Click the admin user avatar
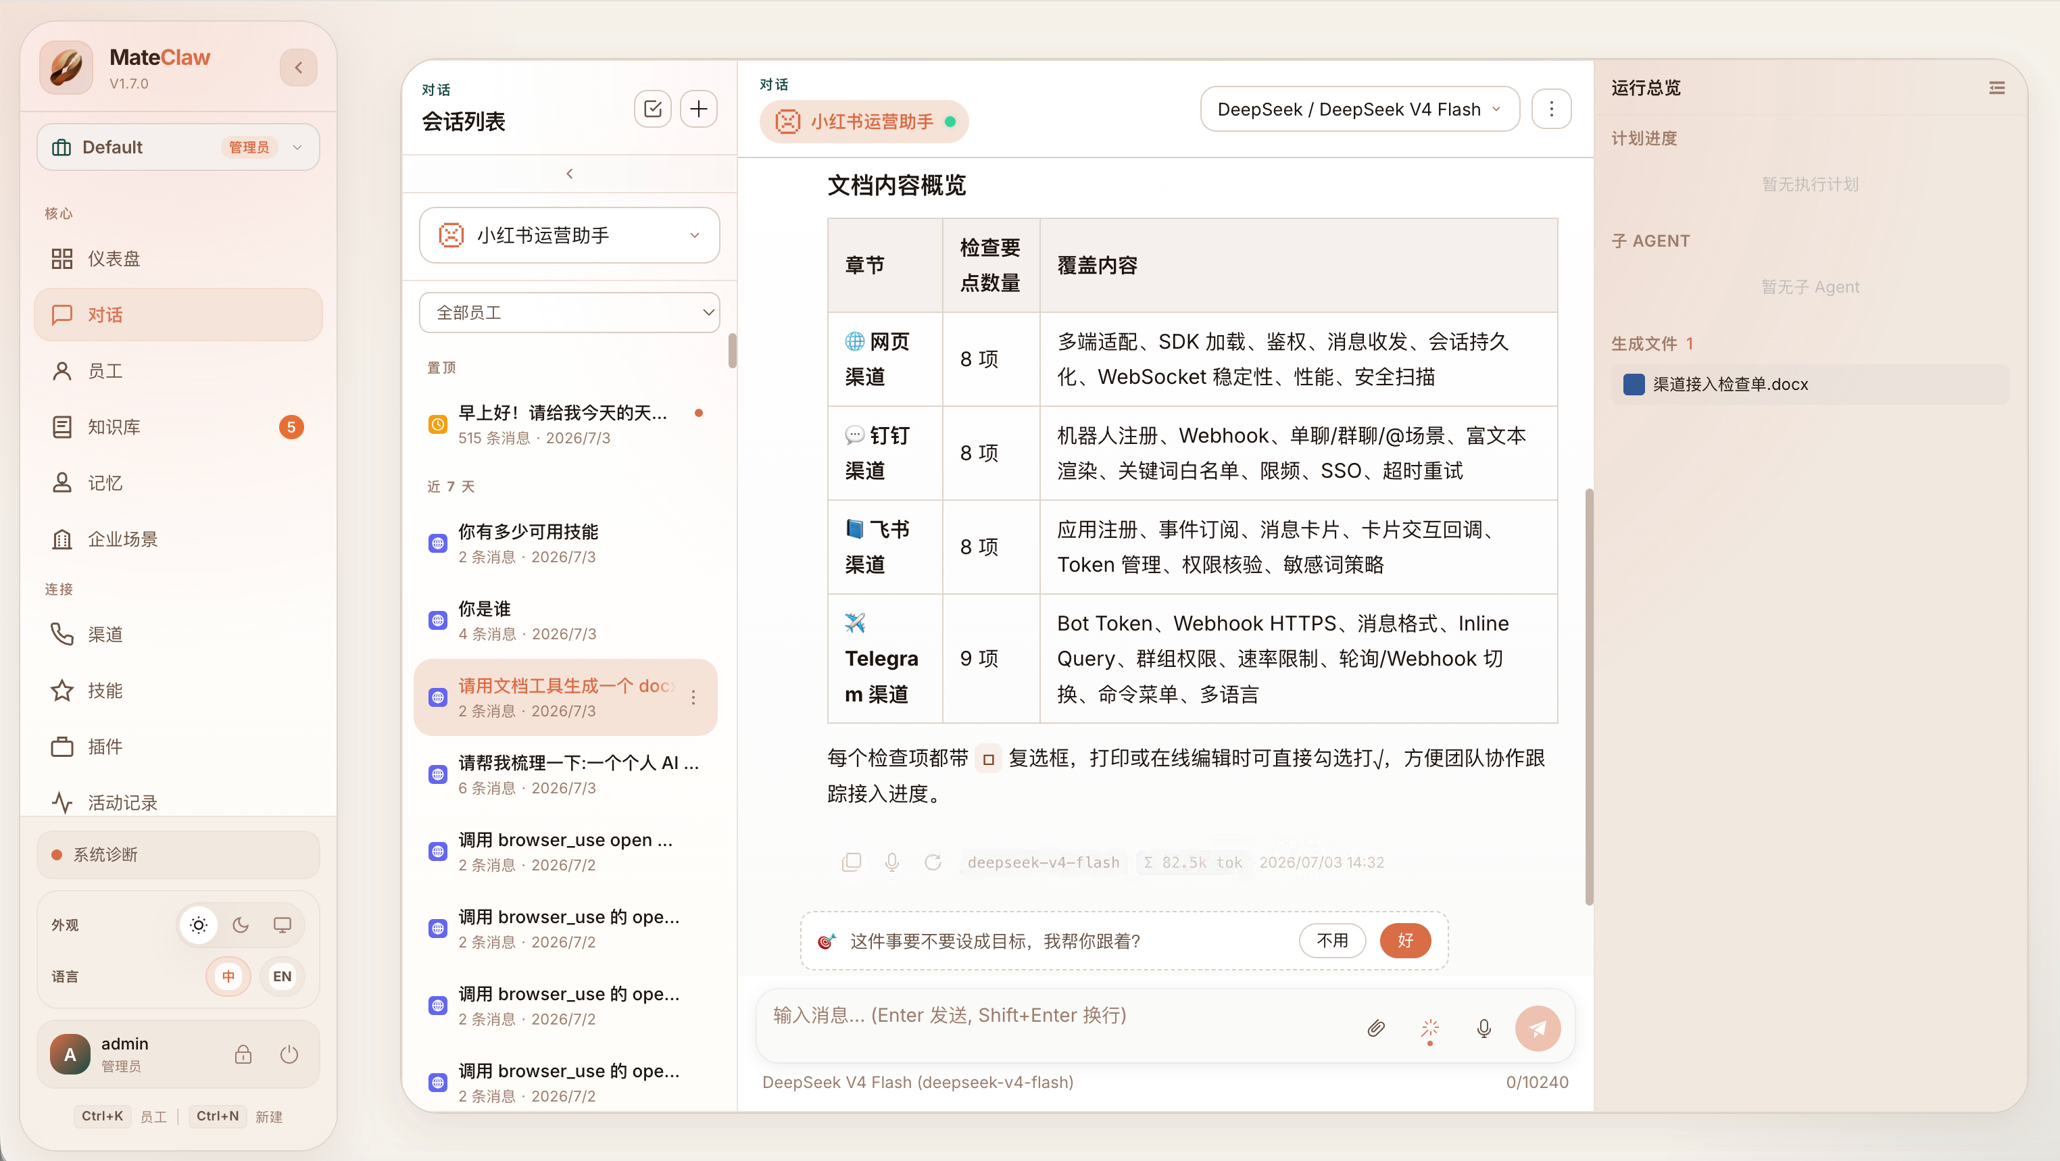 (x=70, y=1054)
